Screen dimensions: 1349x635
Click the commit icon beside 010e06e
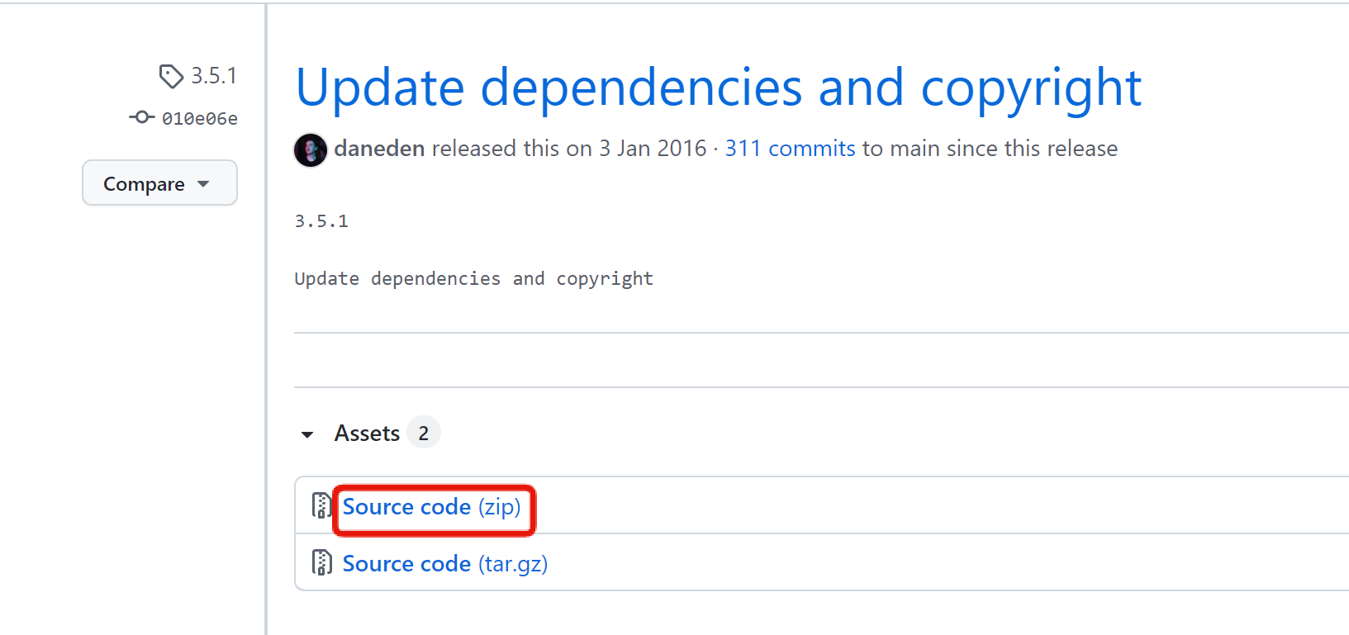142,117
